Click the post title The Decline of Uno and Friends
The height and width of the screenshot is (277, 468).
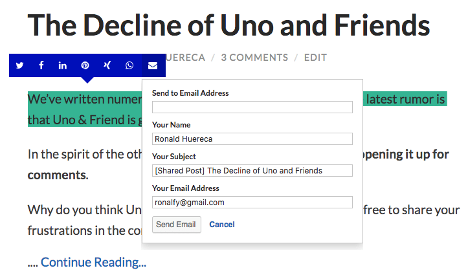pyautogui.click(x=228, y=25)
